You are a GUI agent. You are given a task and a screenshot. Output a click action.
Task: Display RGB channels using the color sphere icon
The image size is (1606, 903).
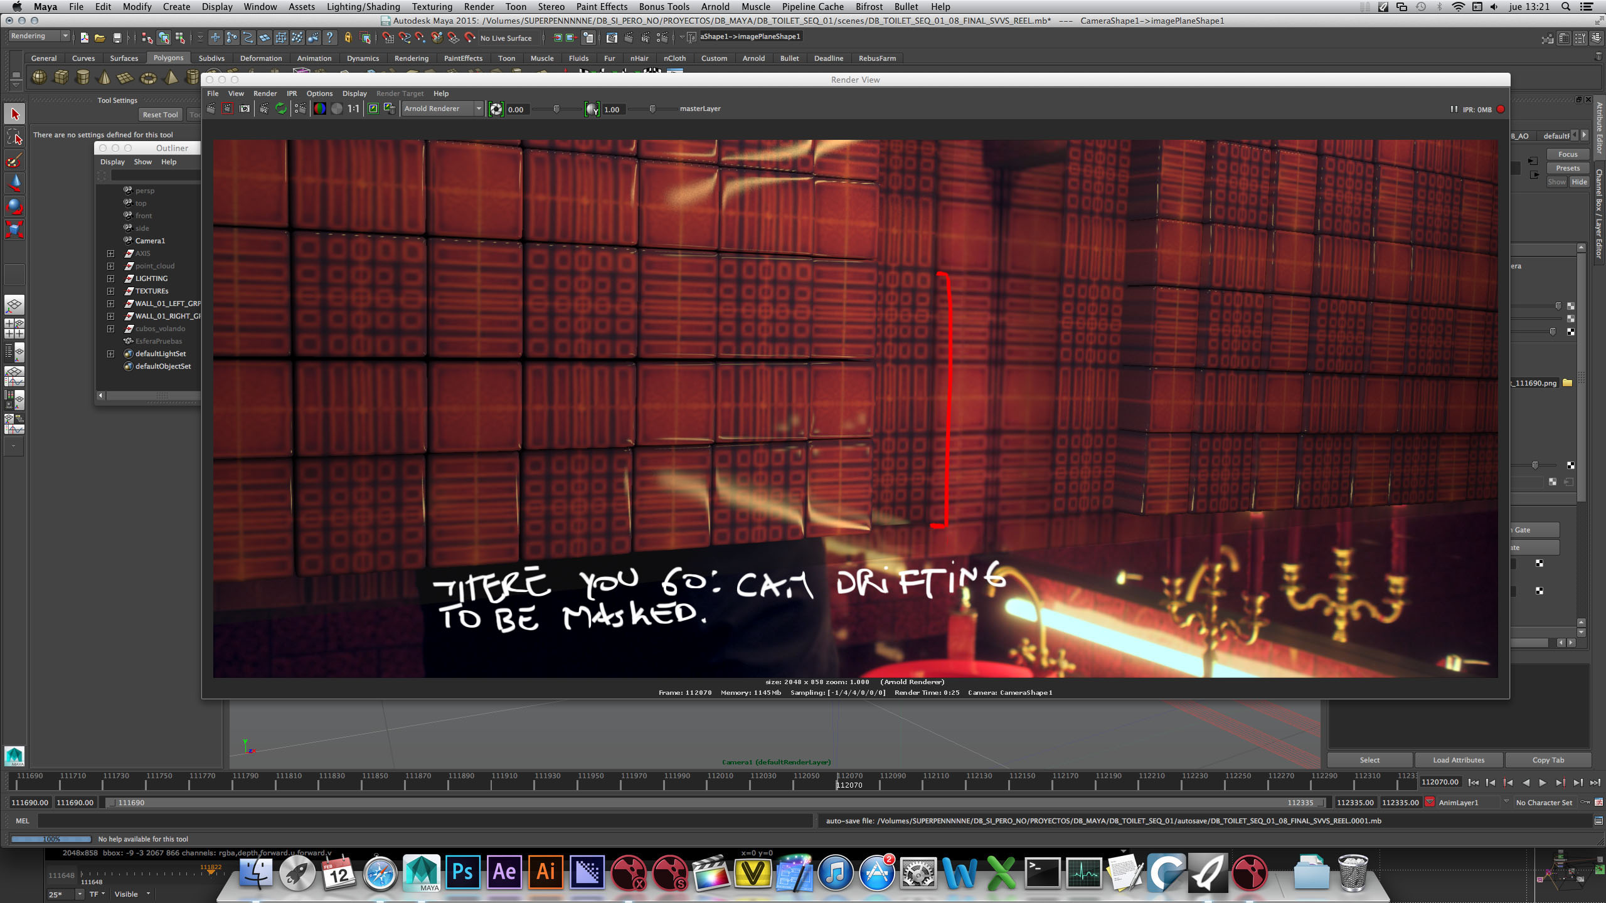click(320, 108)
